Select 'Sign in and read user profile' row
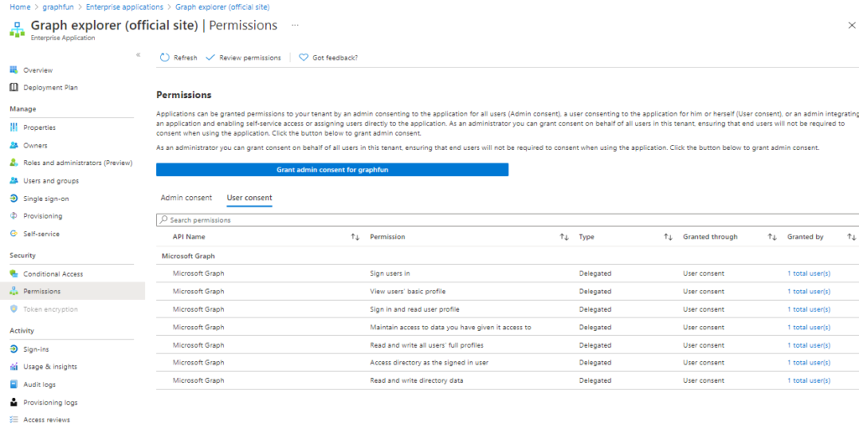 pyautogui.click(x=508, y=309)
